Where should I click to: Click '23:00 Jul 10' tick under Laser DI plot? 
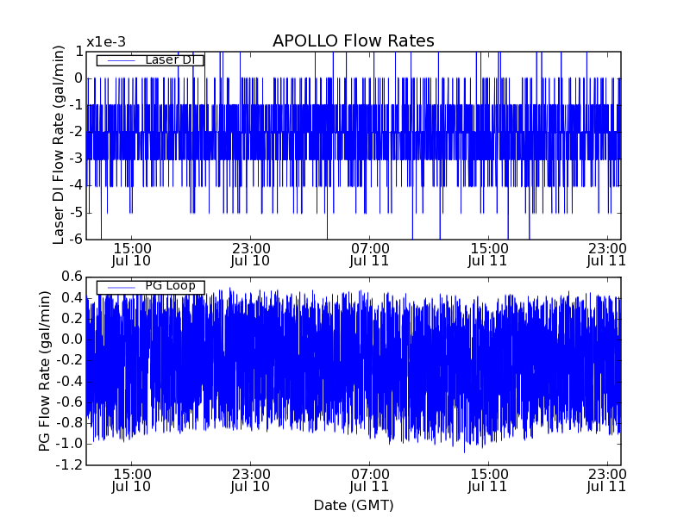pos(250,254)
